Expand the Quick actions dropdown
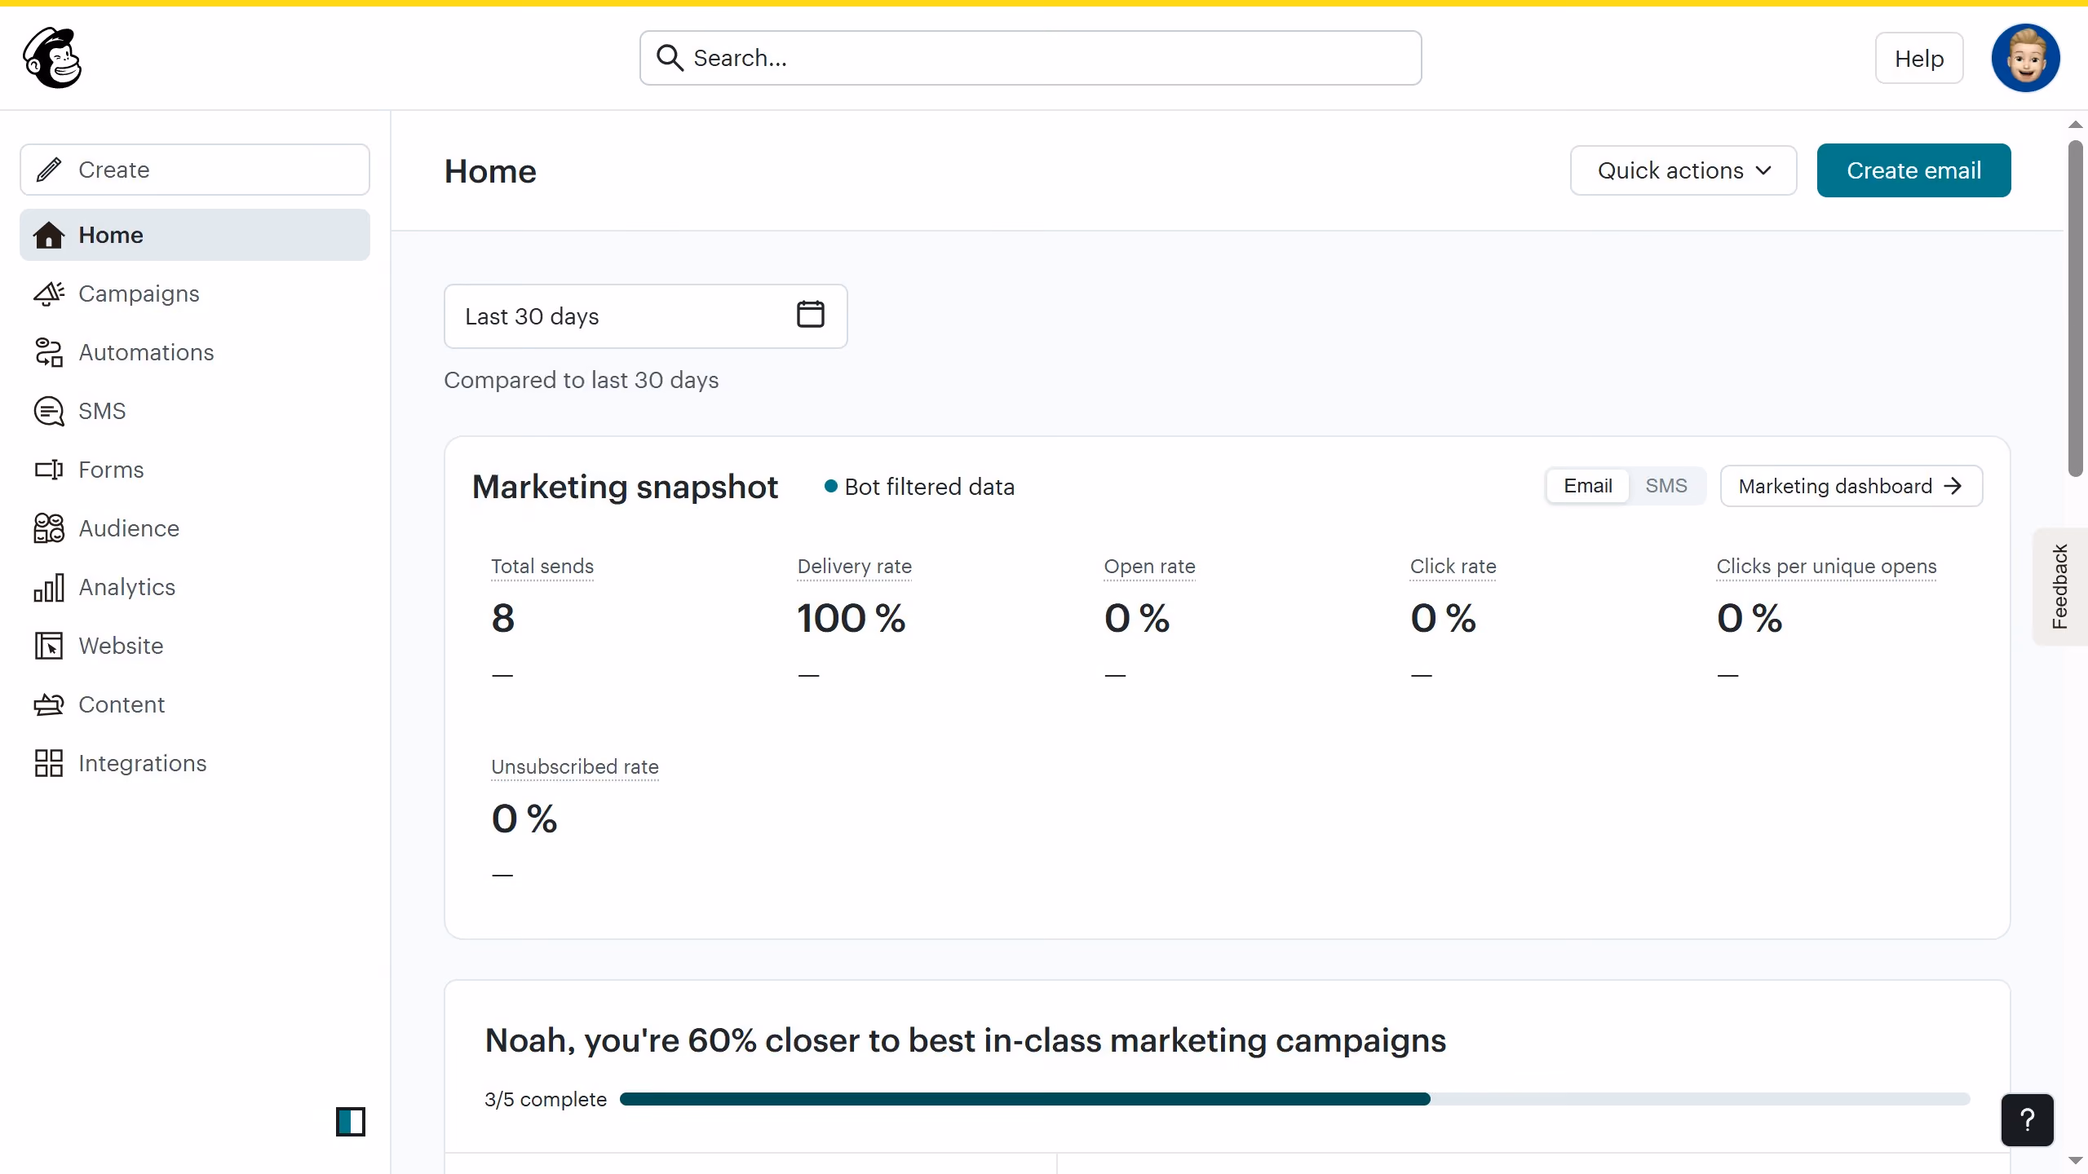Screen dimensions: 2088x1174 click(1683, 170)
